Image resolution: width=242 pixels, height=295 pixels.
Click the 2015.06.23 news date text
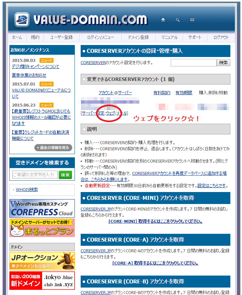24,105
